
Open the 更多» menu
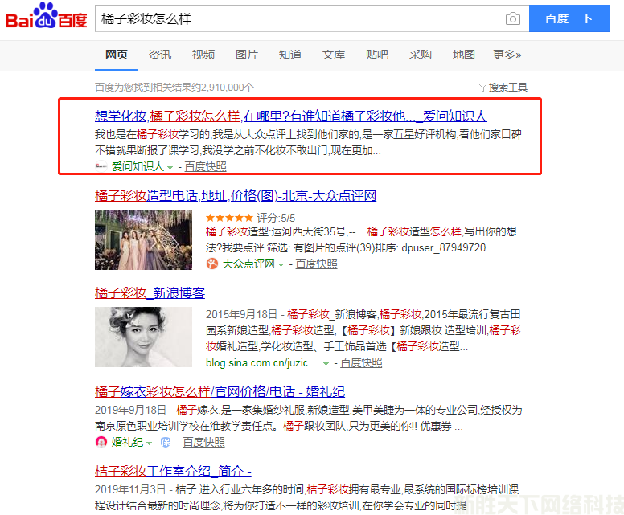507,55
